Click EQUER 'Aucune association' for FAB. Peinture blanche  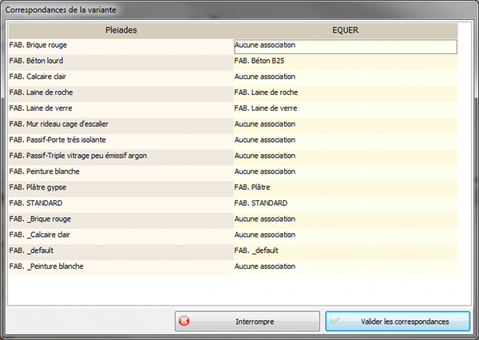[346, 173]
